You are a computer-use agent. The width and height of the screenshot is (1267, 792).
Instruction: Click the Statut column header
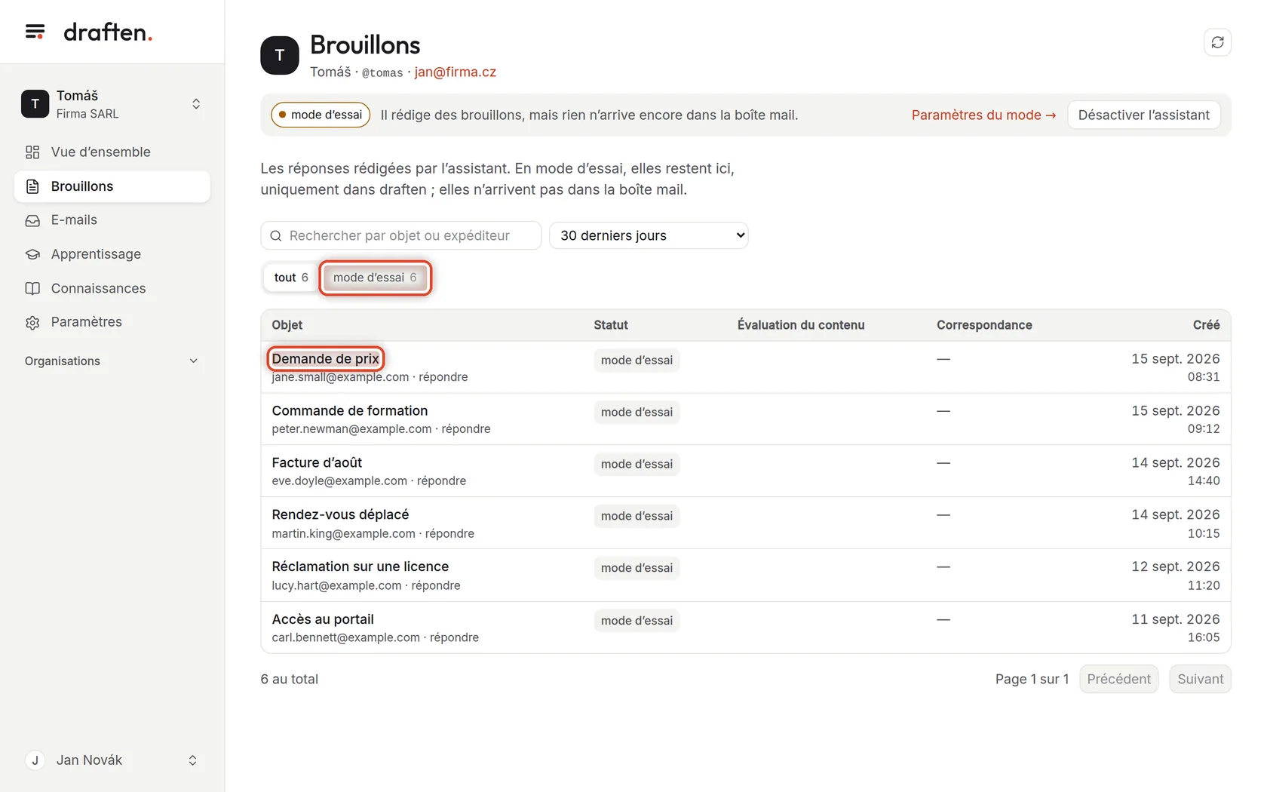click(x=610, y=325)
